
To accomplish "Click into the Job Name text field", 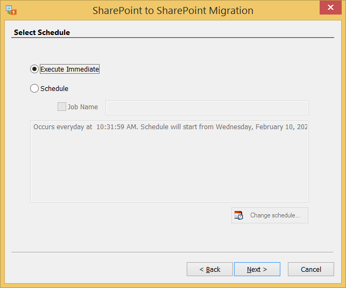I will 207,108.
